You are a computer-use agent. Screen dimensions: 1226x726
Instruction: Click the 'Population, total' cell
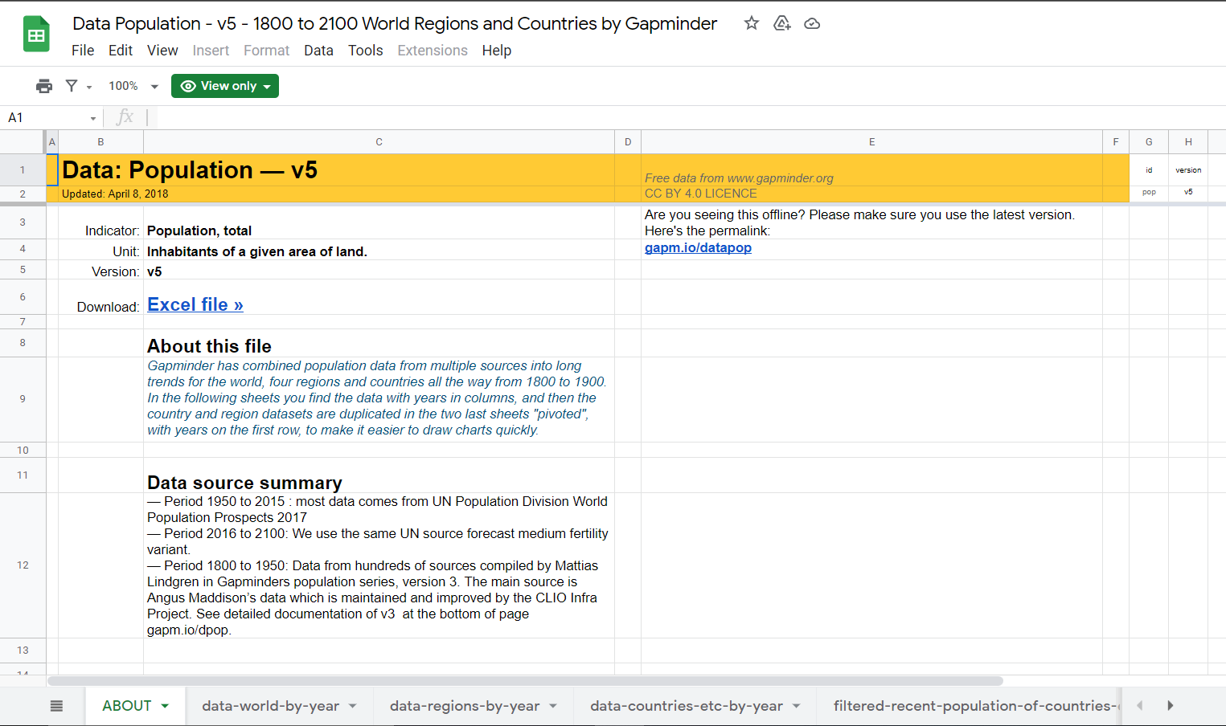(x=199, y=230)
